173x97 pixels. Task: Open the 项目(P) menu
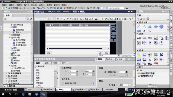pyautogui.click(x=4, y=5)
